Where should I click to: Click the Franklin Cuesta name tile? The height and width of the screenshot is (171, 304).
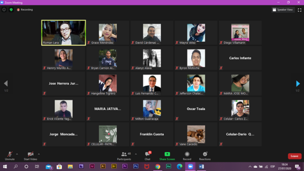[x=152, y=134]
